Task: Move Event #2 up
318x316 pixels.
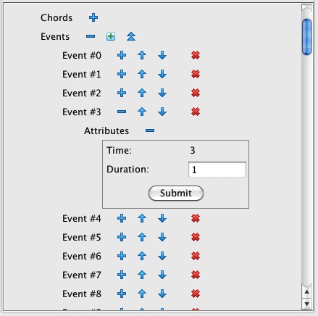Action: coord(142,93)
